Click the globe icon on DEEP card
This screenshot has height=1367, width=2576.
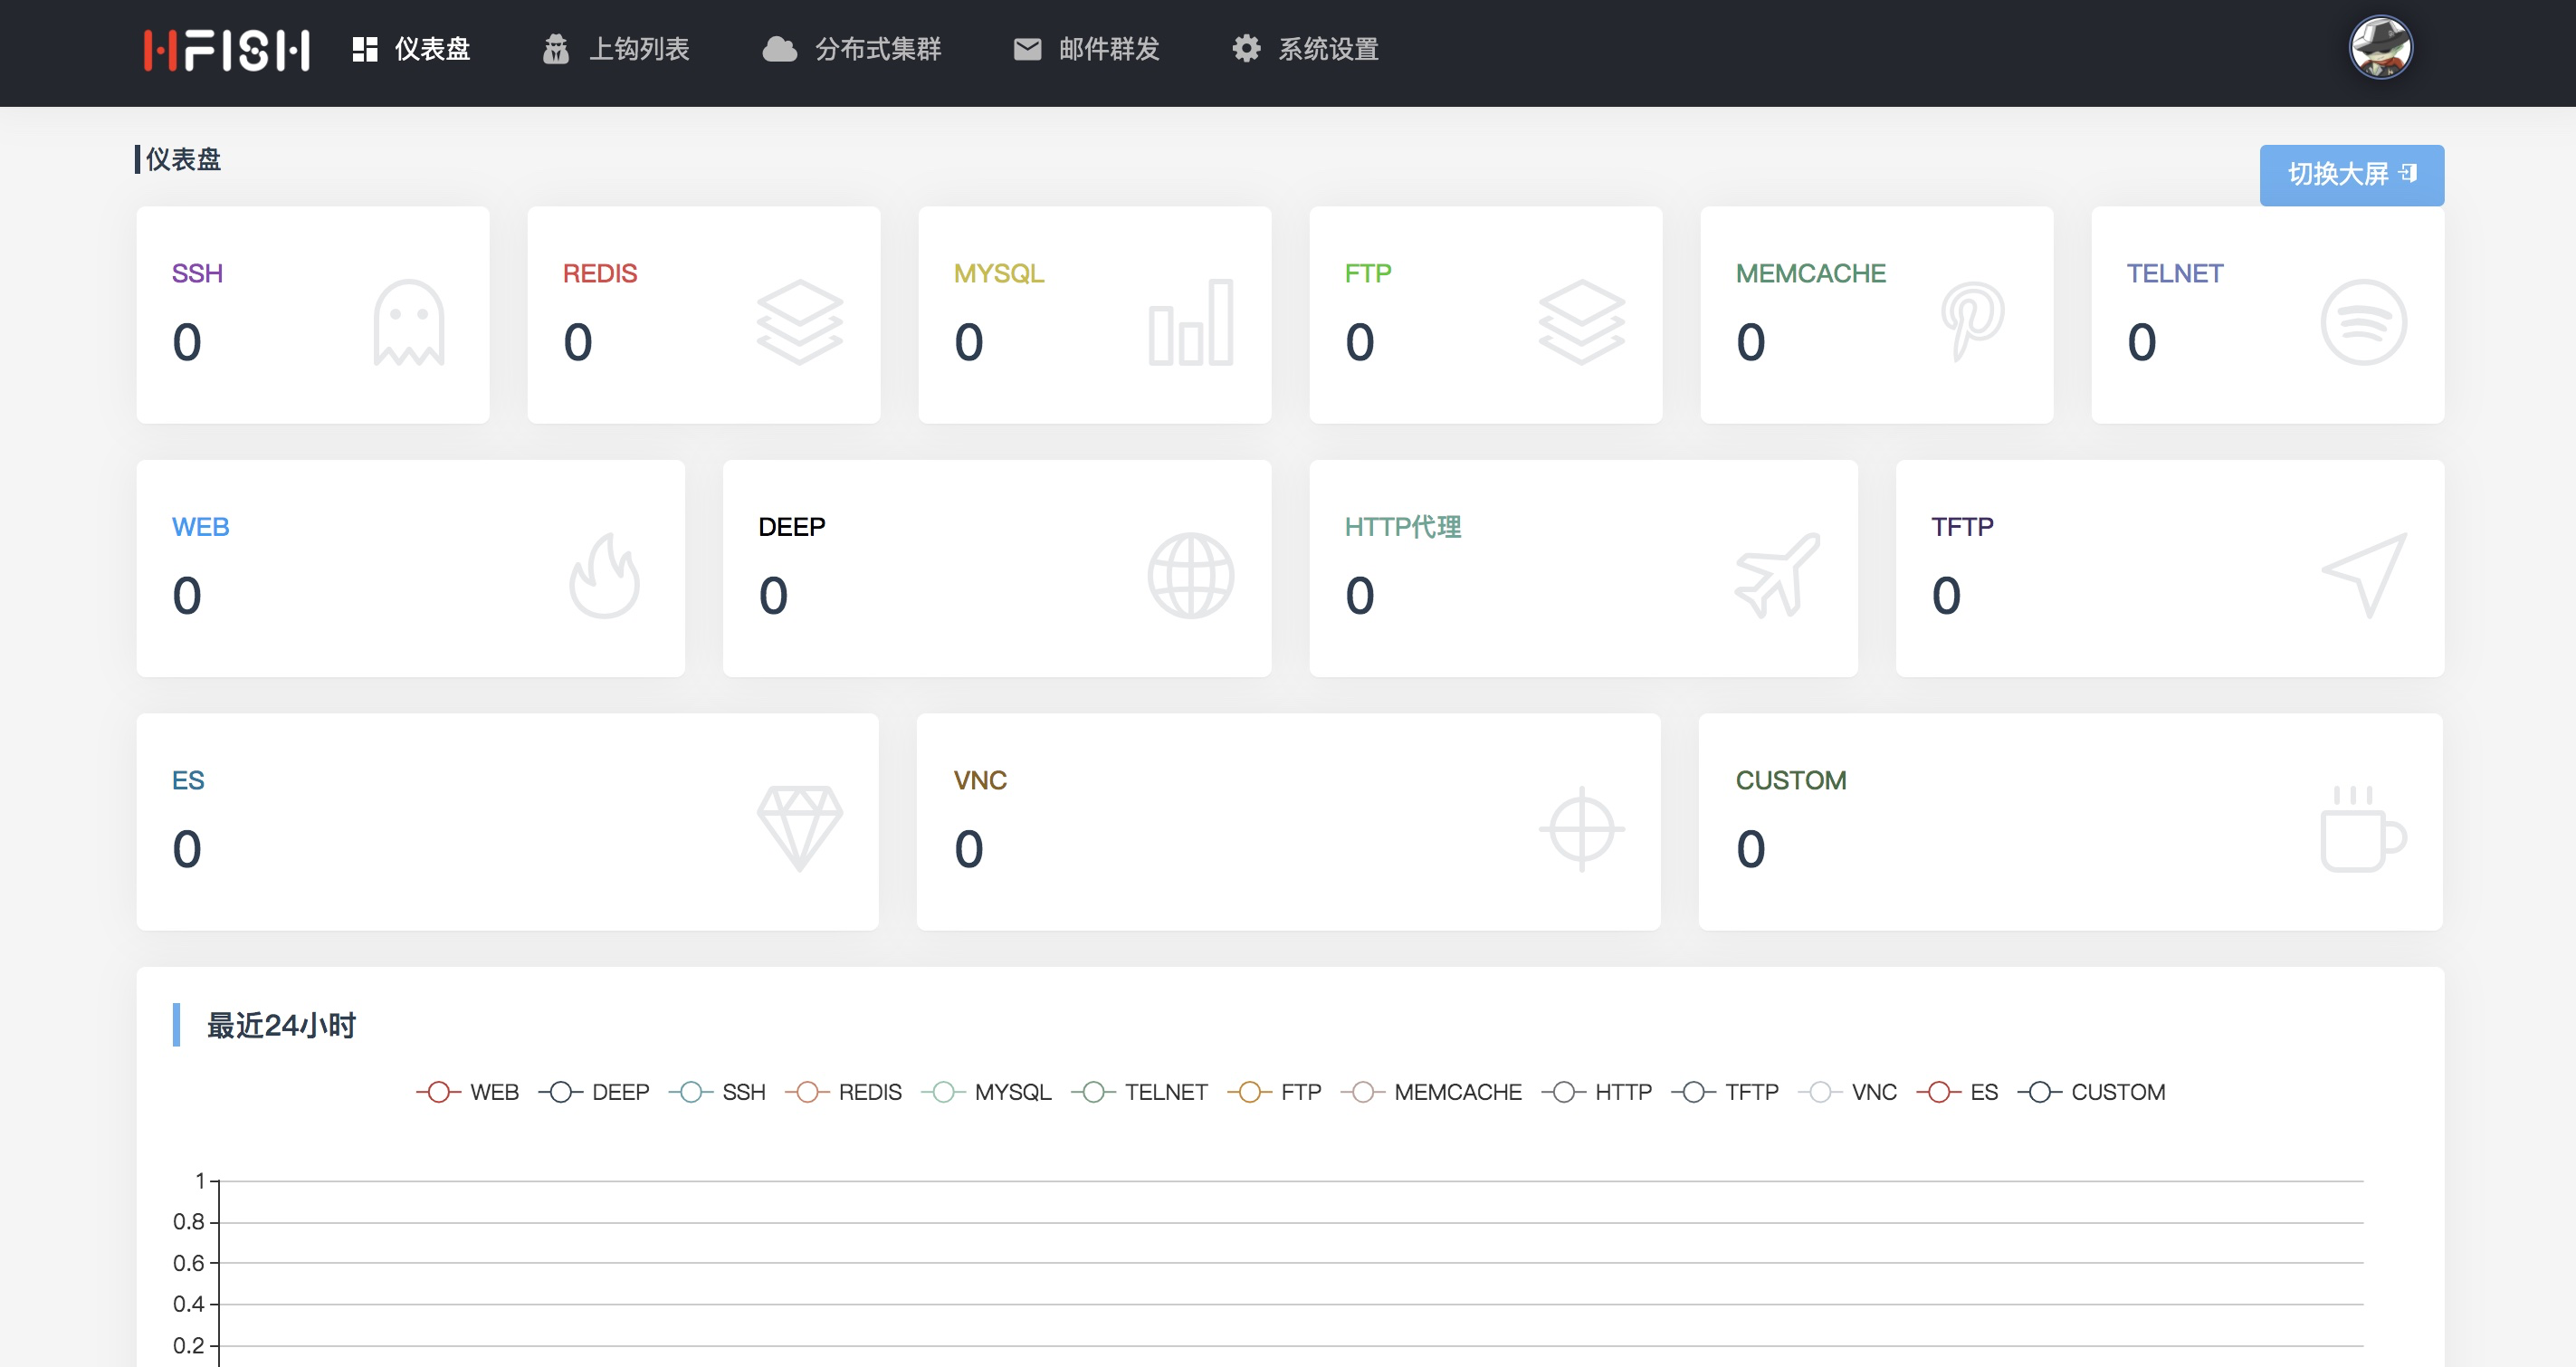[x=1190, y=575]
